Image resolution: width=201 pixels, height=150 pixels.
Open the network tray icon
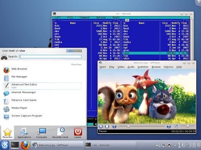pyautogui.click(x=164, y=145)
